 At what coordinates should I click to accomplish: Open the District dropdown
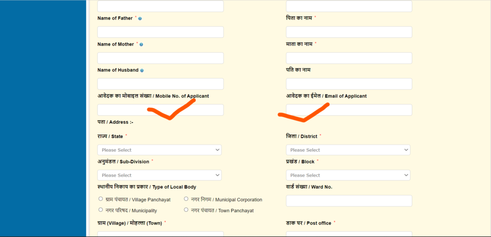coord(348,150)
